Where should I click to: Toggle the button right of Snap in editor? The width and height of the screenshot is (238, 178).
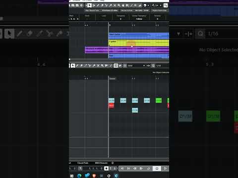pos(120,66)
